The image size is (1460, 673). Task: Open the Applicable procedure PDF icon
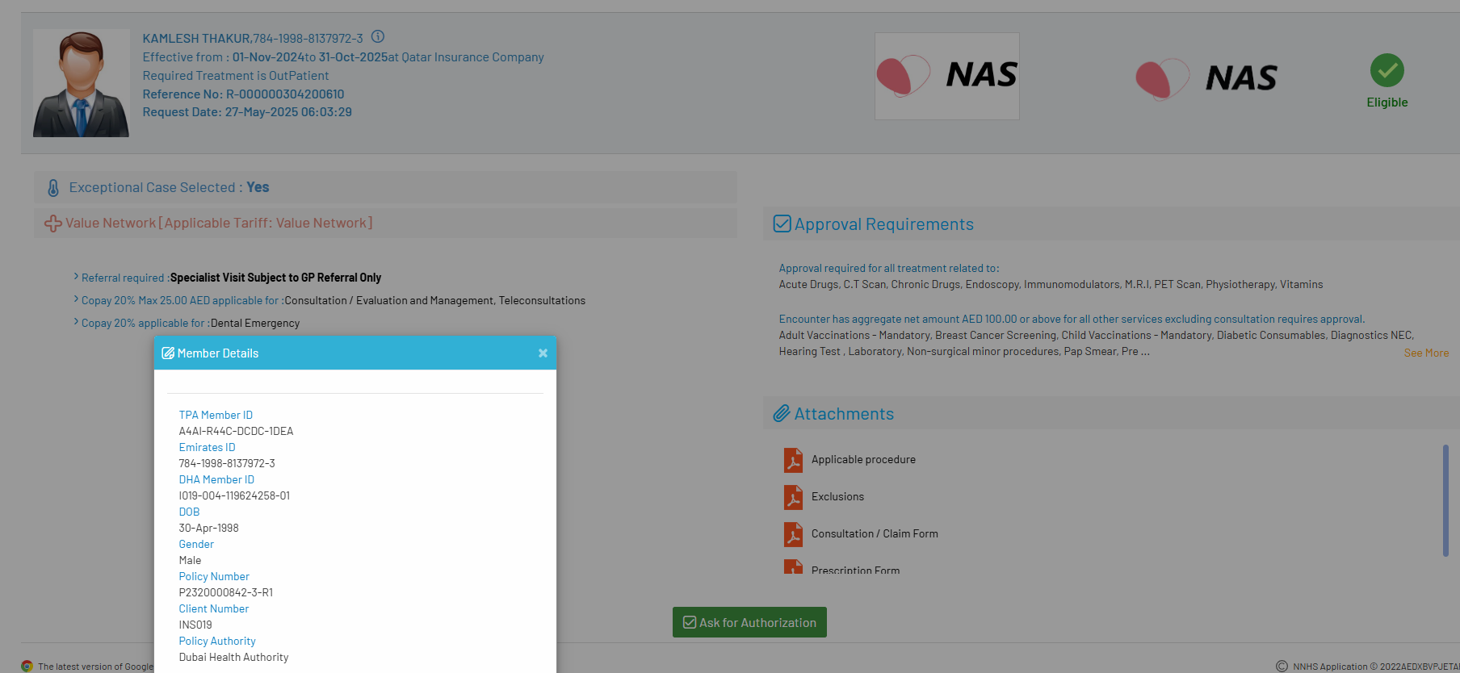click(x=793, y=460)
